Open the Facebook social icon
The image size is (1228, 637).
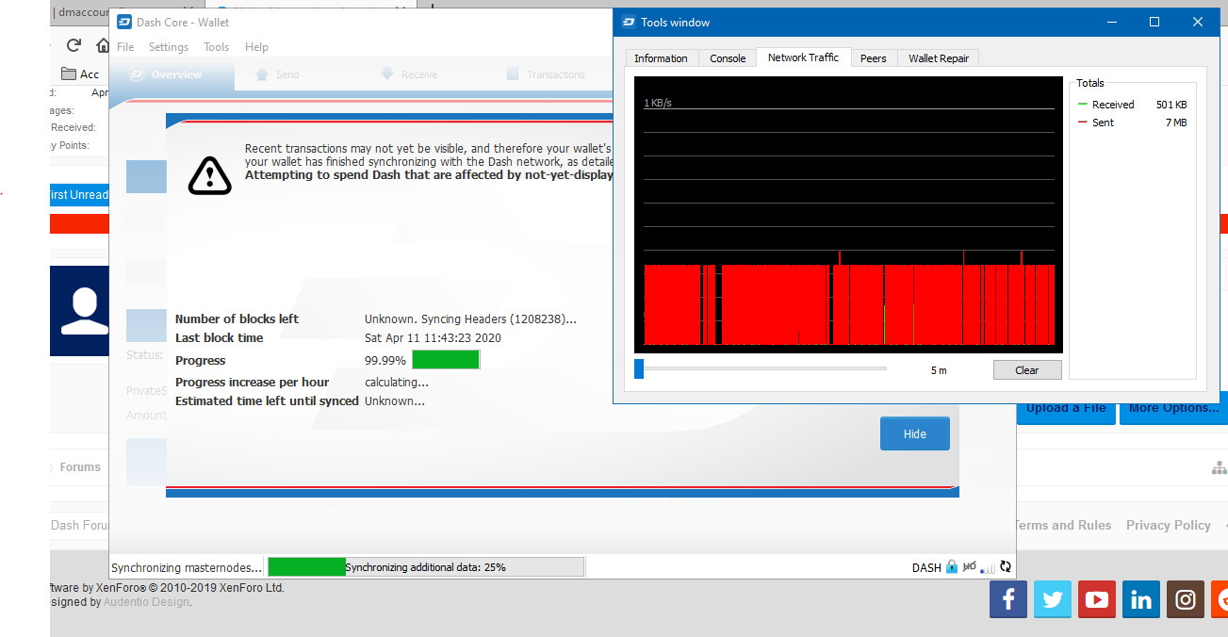[x=1008, y=599]
